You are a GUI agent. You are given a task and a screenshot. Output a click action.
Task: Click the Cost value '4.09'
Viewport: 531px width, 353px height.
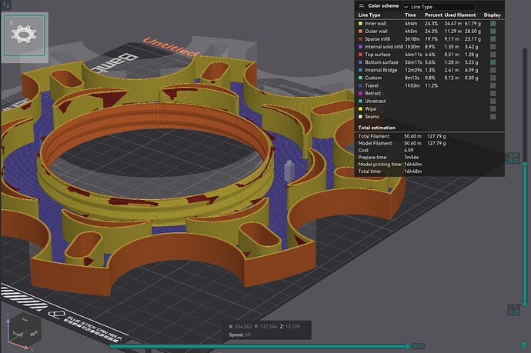[409, 150]
